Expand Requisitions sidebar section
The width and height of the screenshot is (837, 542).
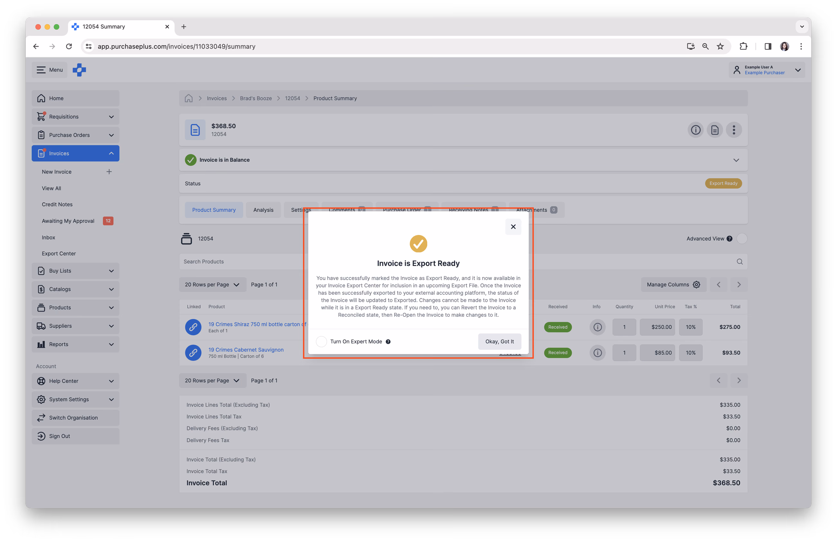click(x=75, y=116)
